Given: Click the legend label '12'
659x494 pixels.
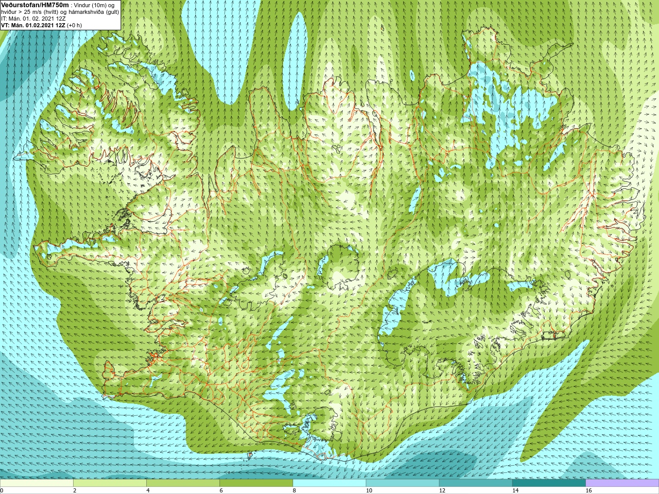Looking at the screenshot, I should [442, 490].
